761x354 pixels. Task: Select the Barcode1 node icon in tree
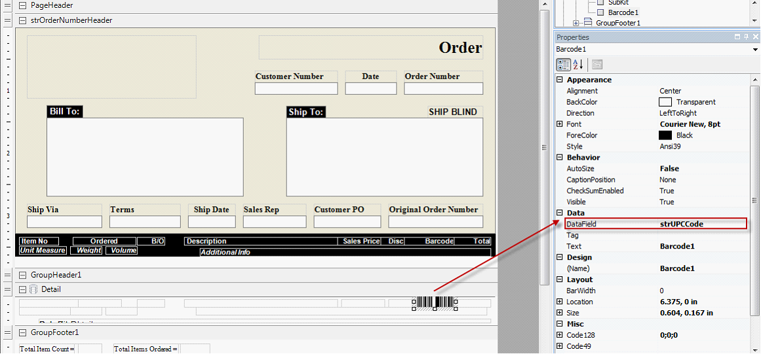coord(600,12)
